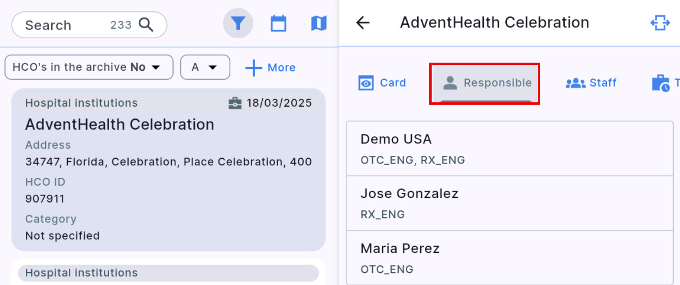Select Maria Perez in the list
The height and width of the screenshot is (285, 680).
tap(509, 258)
